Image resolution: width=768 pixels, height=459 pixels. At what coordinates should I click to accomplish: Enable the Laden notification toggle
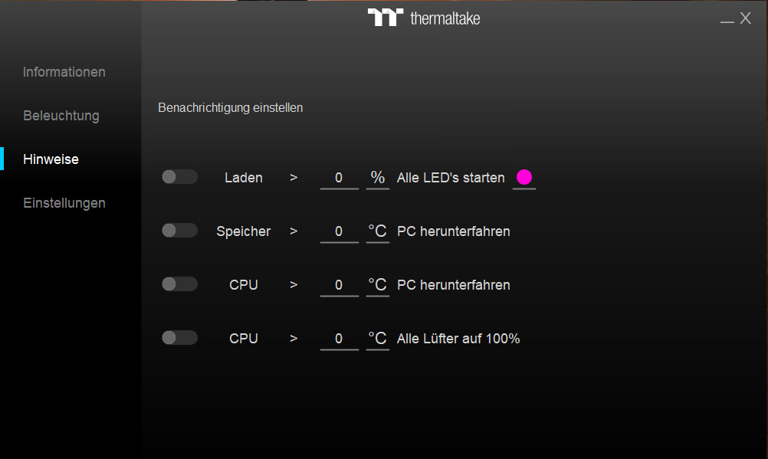point(180,177)
